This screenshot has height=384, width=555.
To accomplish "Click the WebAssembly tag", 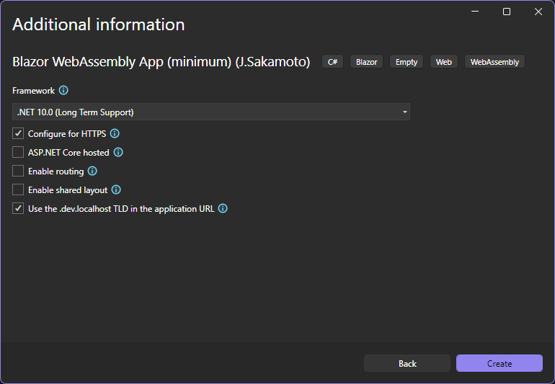I will [494, 61].
